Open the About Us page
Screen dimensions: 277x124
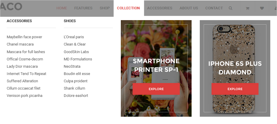pos(189,8)
